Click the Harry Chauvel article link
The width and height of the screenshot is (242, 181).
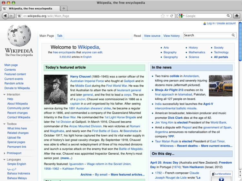click(80, 77)
